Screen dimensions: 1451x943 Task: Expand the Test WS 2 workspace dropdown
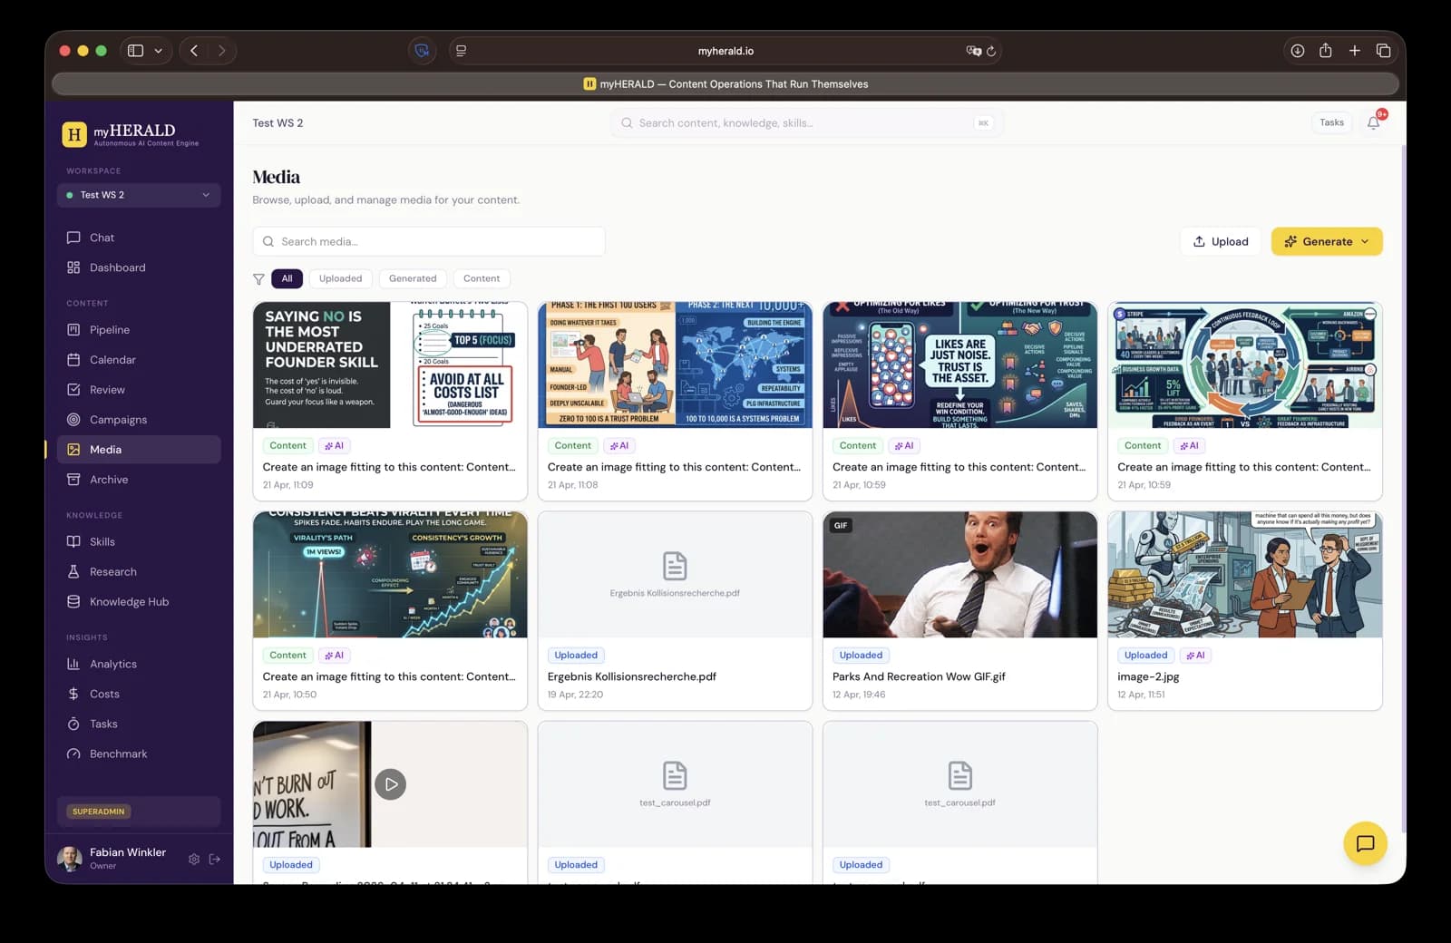(x=139, y=195)
